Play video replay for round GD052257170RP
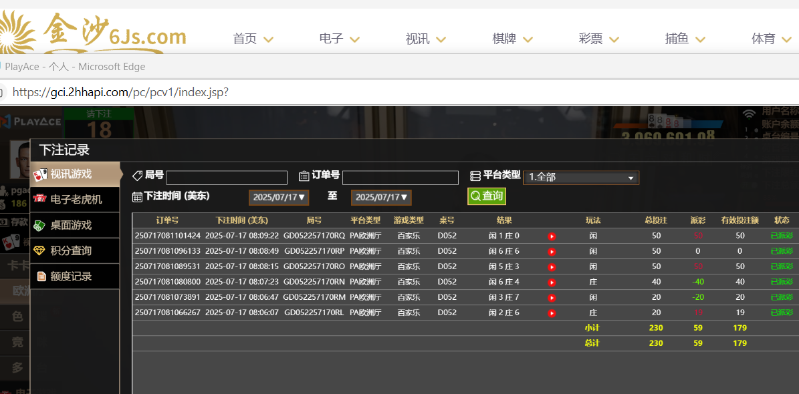Screen dimensions: 799x394 point(552,252)
